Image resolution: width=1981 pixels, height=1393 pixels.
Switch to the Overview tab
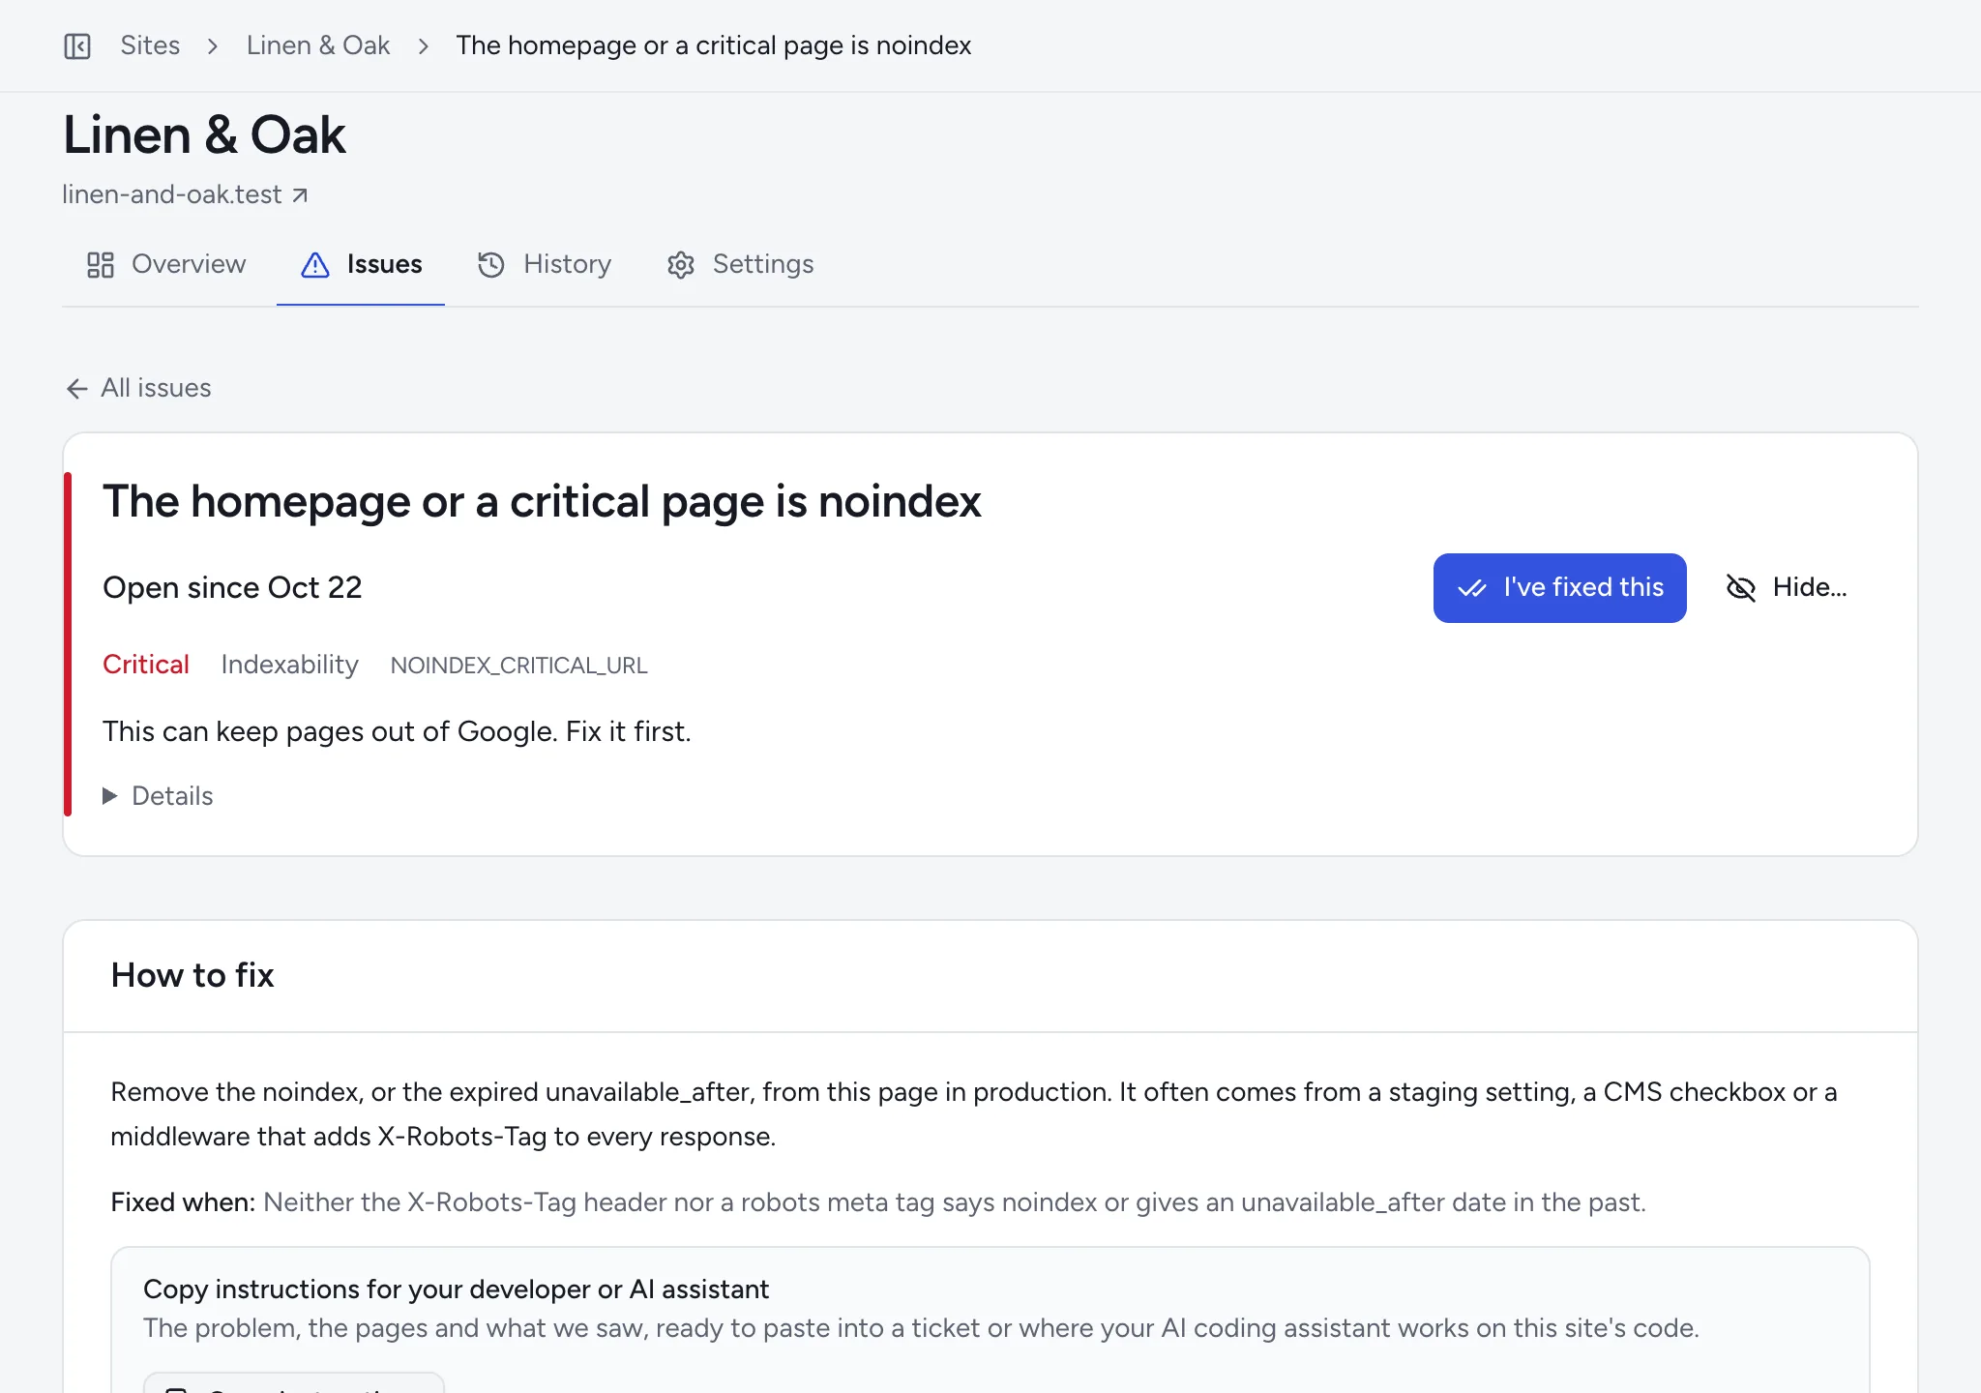pyautogui.click(x=166, y=264)
